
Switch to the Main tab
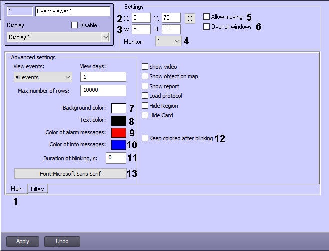tap(17, 189)
